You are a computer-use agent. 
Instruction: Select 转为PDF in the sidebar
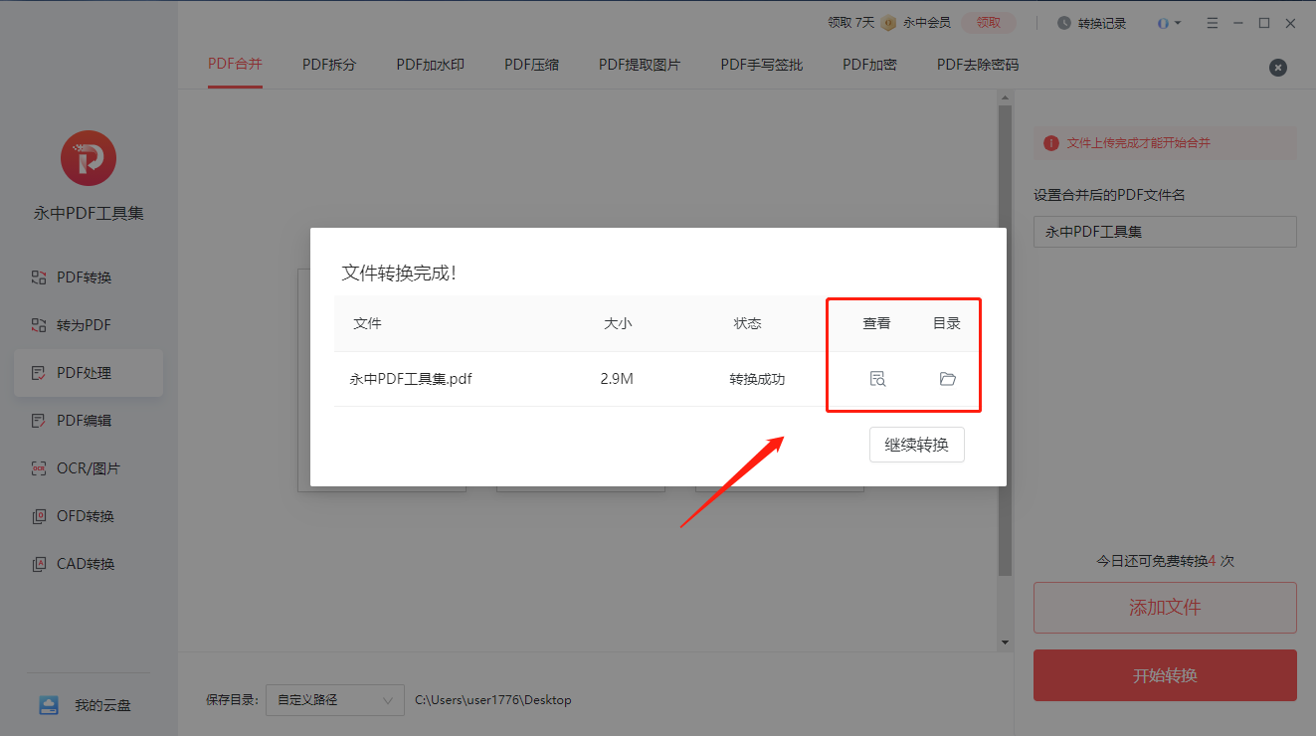point(89,325)
